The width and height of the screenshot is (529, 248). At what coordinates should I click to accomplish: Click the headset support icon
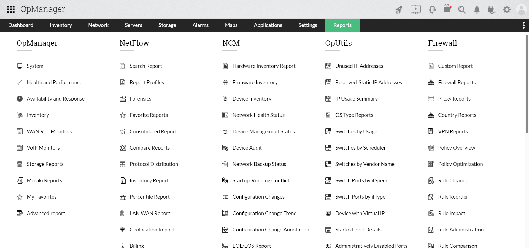click(x=432, y=10)
